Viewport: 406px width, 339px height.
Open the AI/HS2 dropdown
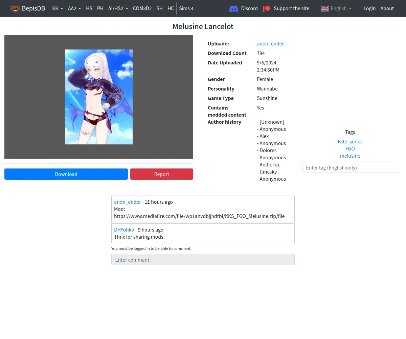118,8
